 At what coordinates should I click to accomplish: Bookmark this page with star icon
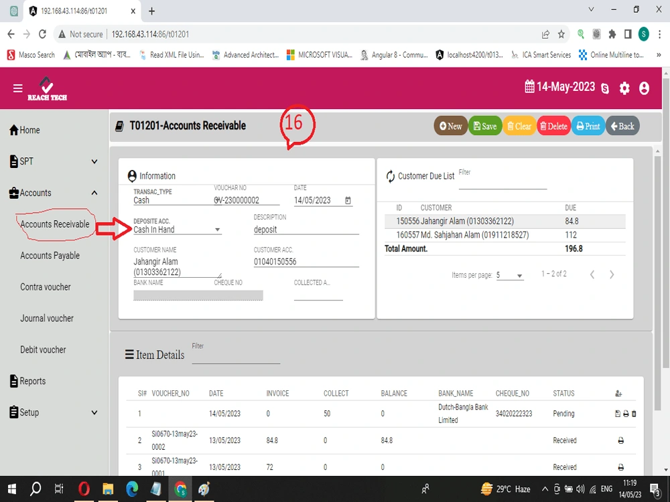coord(561,34)
